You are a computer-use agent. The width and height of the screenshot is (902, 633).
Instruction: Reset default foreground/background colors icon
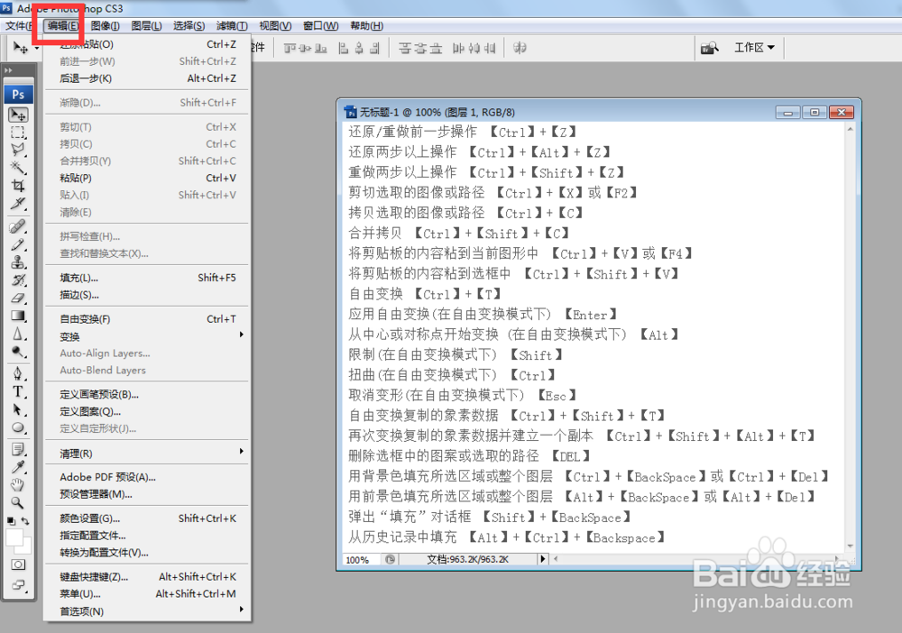11,521
